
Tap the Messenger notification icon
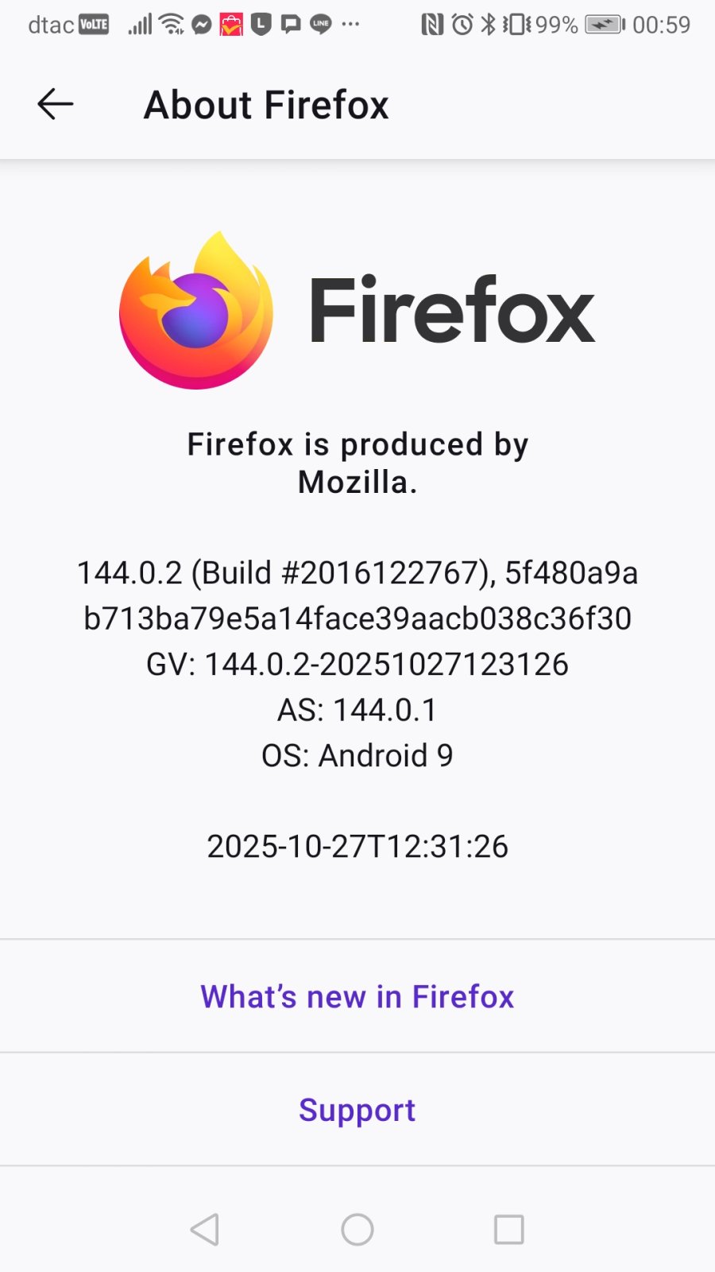click(x=202, y=25)
